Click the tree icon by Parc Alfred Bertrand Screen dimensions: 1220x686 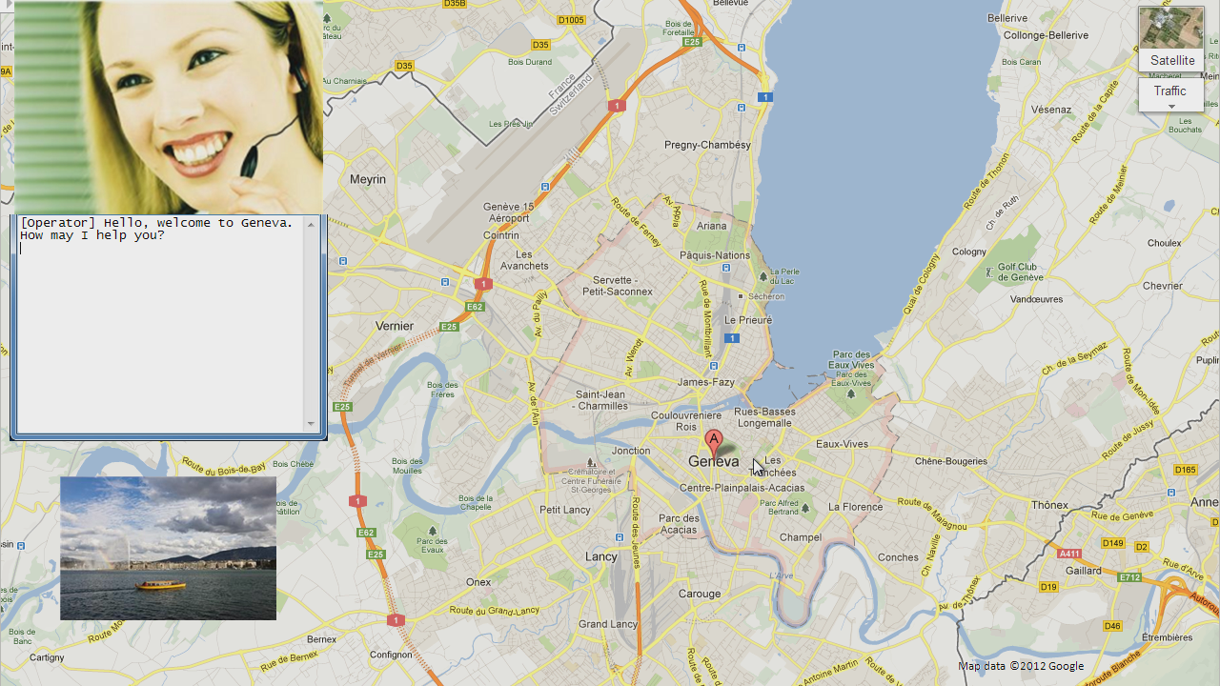(806, 507)
